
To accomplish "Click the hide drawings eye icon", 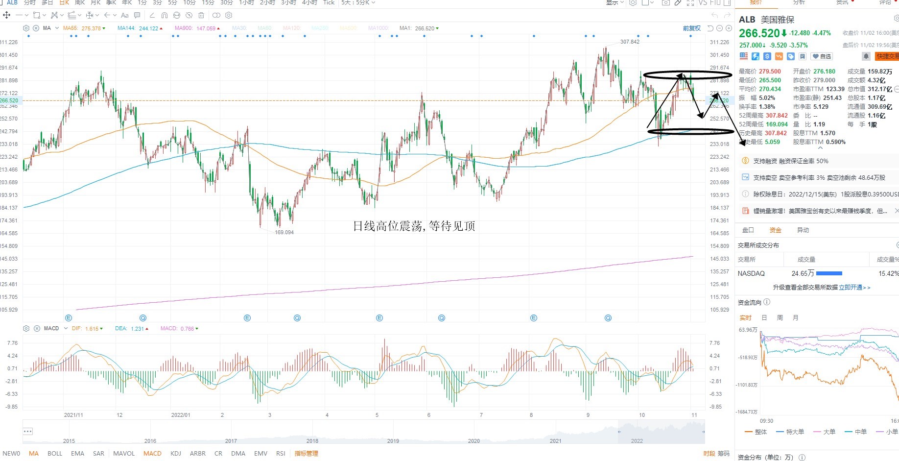I will (189, 15).
